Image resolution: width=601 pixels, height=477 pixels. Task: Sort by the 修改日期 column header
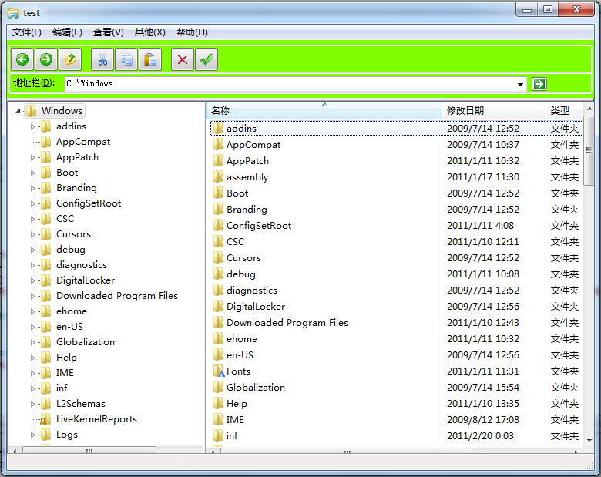point(494,110)
